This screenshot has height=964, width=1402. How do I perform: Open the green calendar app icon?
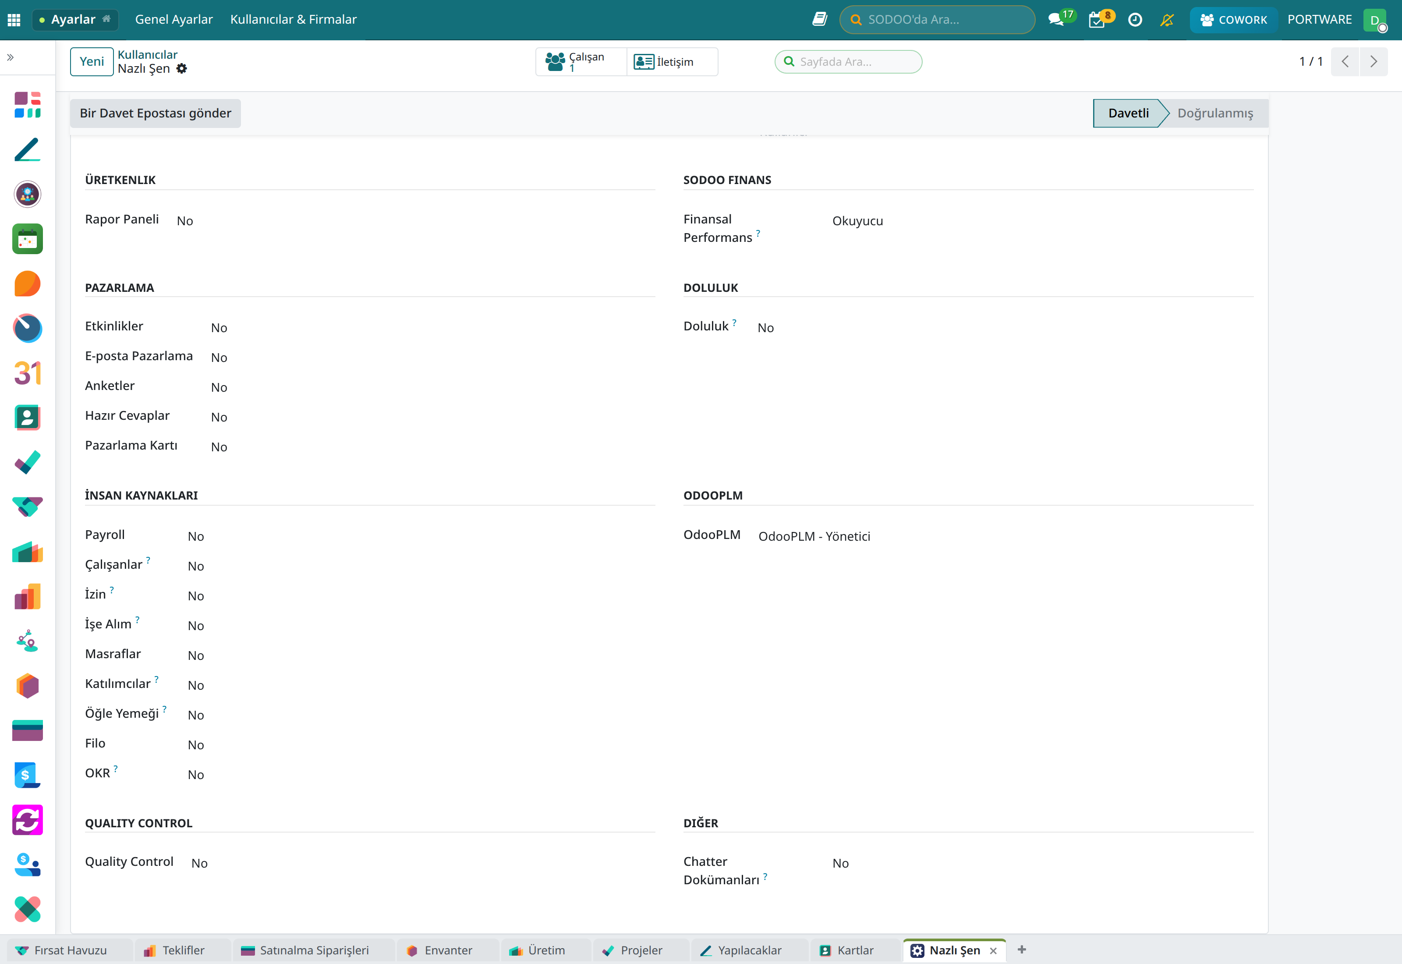click(27, 238)
